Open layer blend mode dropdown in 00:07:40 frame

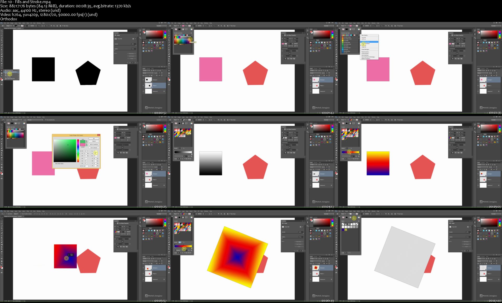(x=482, y=261)
